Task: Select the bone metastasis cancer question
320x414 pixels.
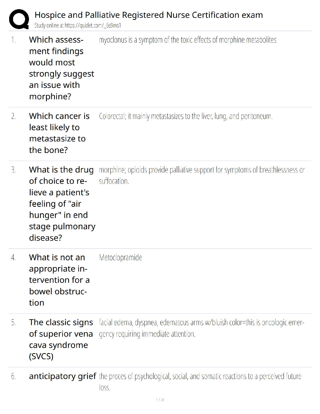Action: tap(59, 133)
